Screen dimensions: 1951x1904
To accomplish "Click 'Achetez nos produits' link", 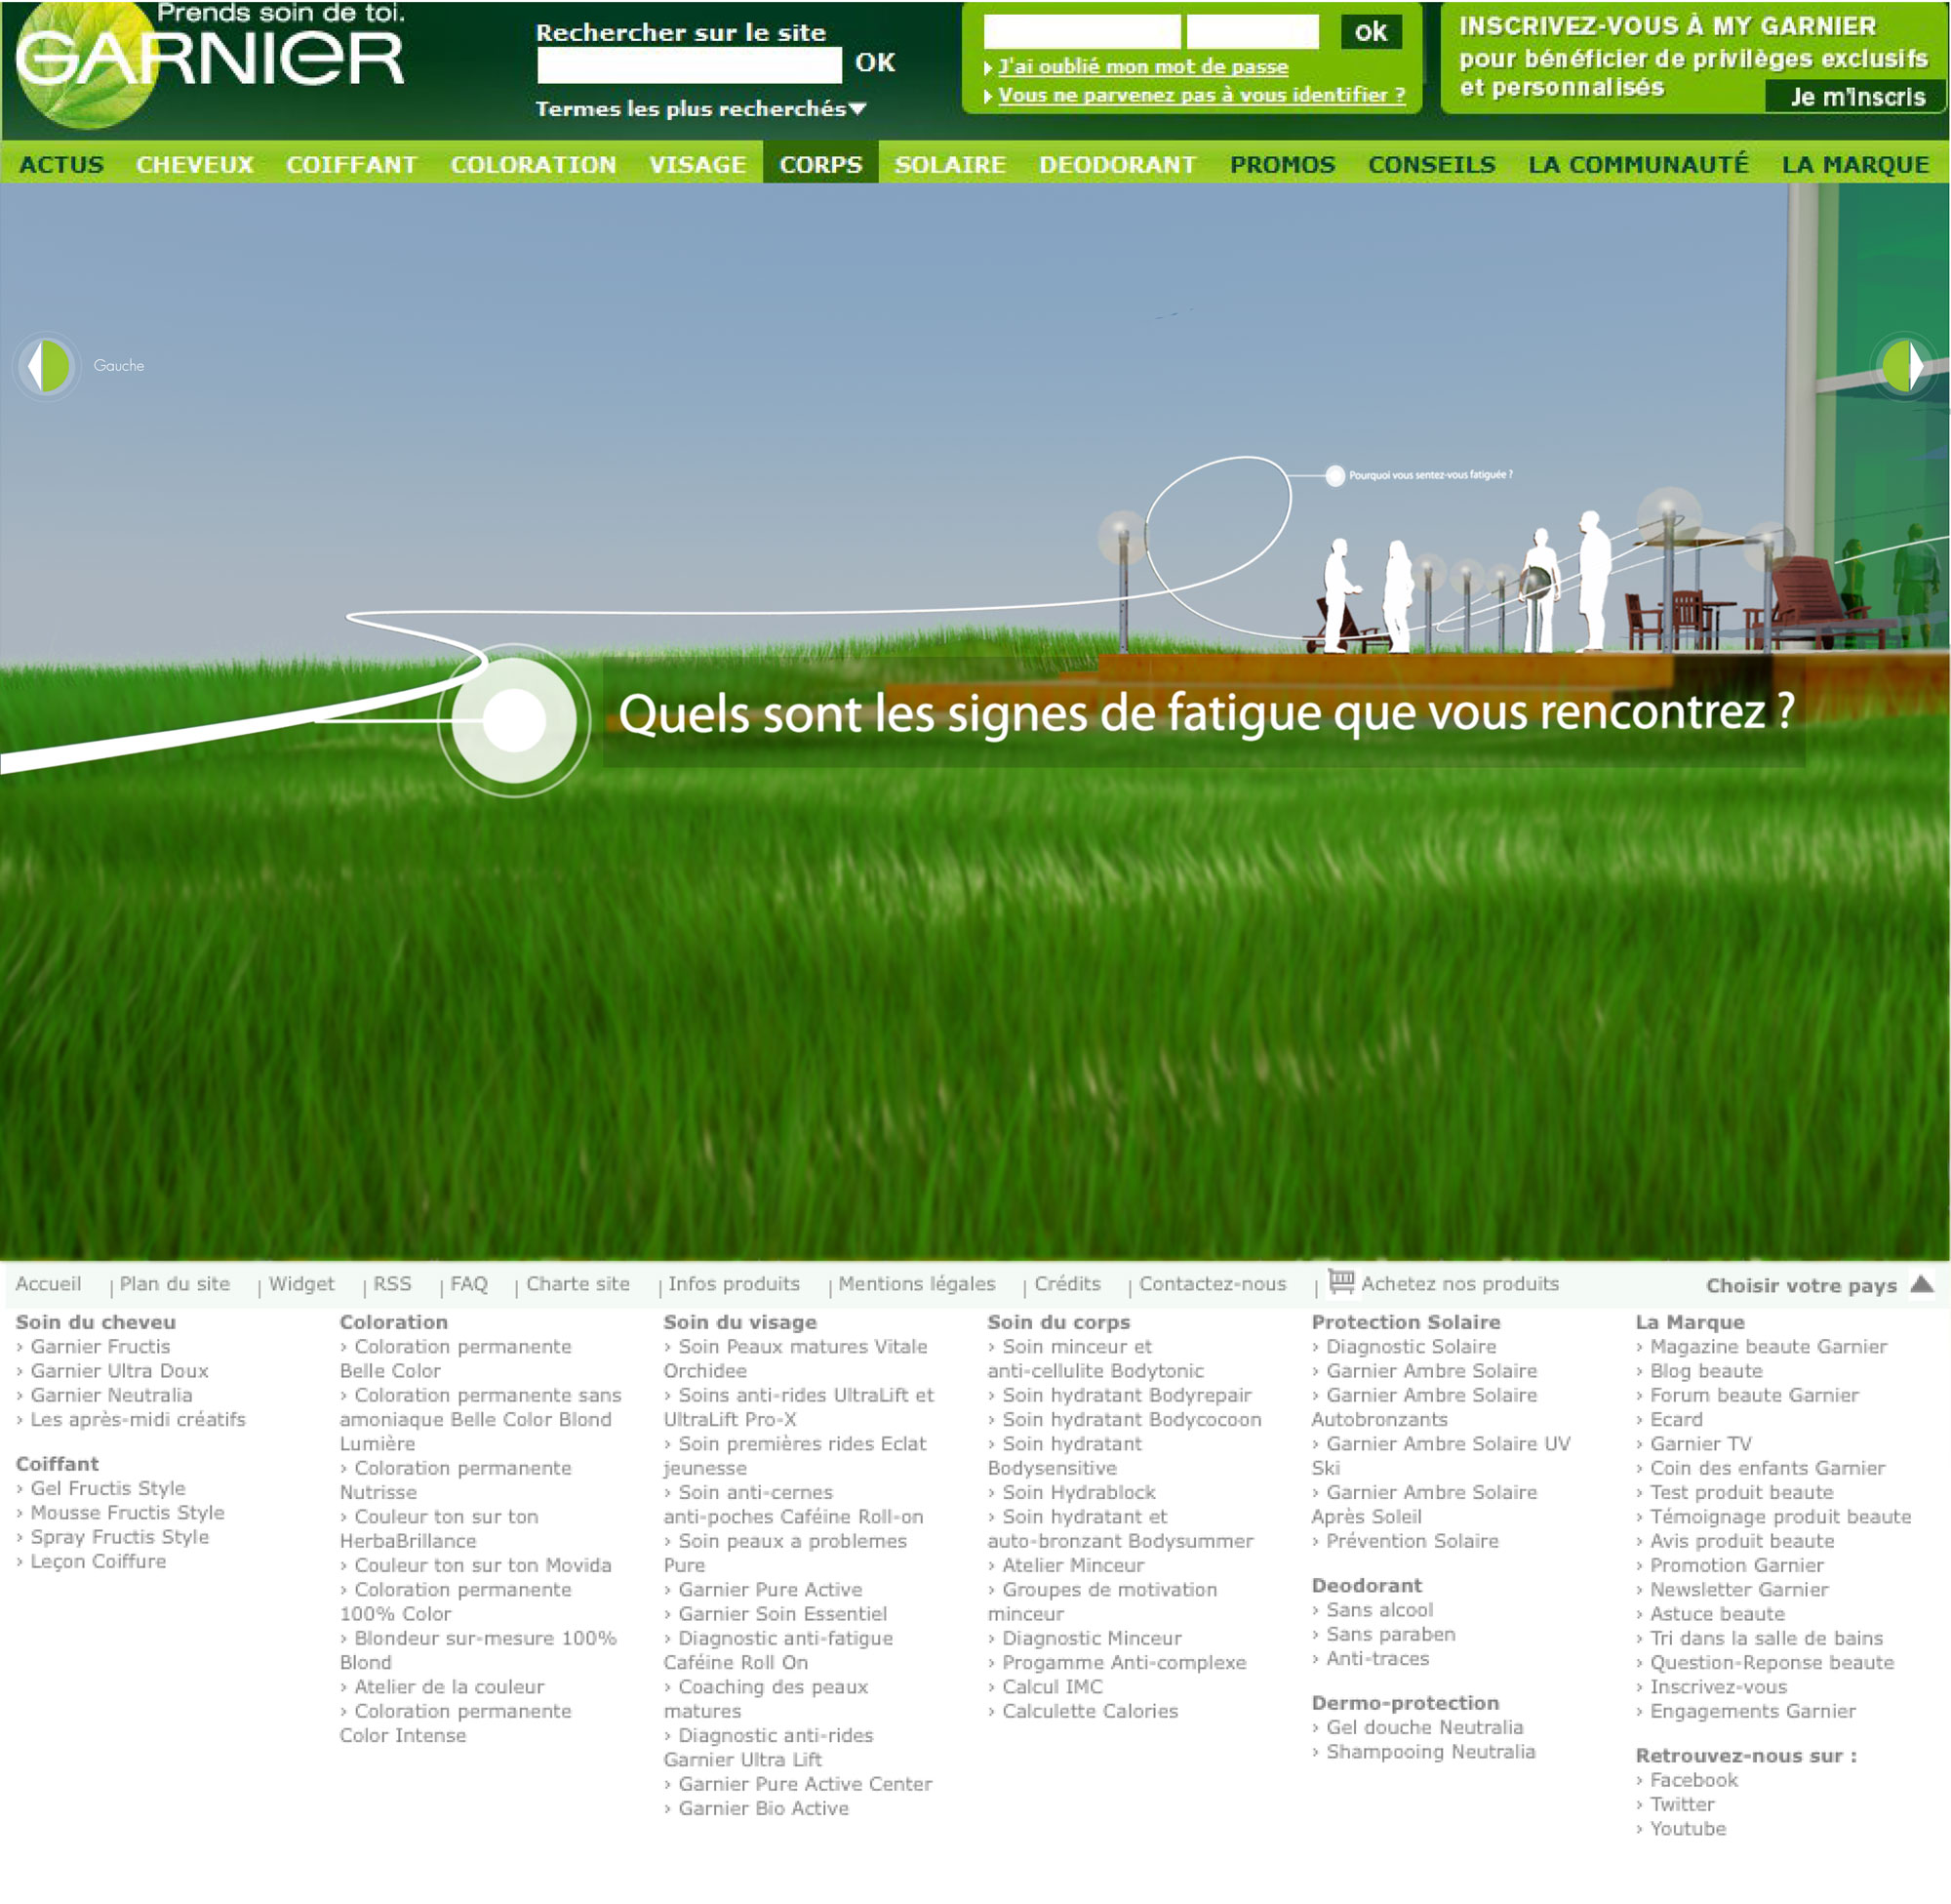I will click(x=1459, y=1283).
